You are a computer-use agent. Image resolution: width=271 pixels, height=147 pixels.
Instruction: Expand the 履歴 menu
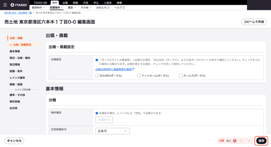72,8
